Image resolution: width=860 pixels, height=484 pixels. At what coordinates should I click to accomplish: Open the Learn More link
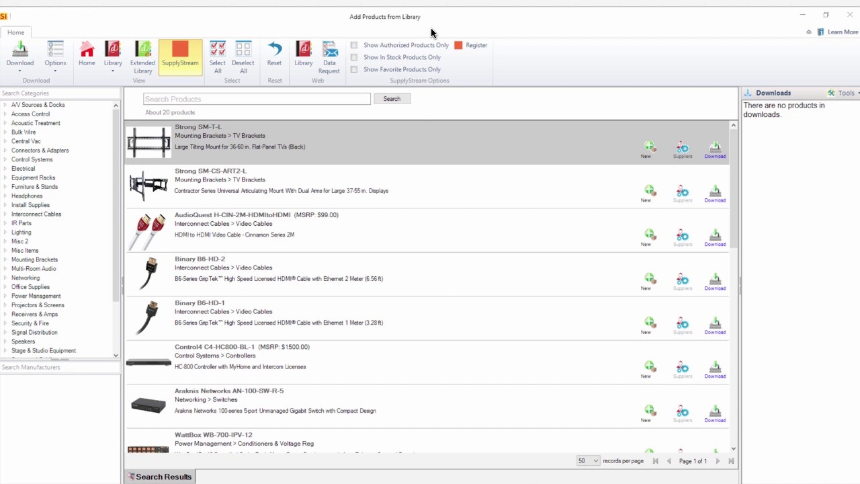843,32
